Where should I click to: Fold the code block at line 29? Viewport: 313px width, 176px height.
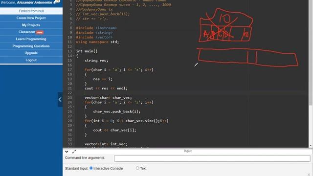[74, 126]
